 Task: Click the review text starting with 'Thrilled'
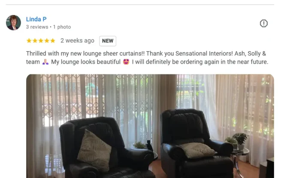point(147,58)
